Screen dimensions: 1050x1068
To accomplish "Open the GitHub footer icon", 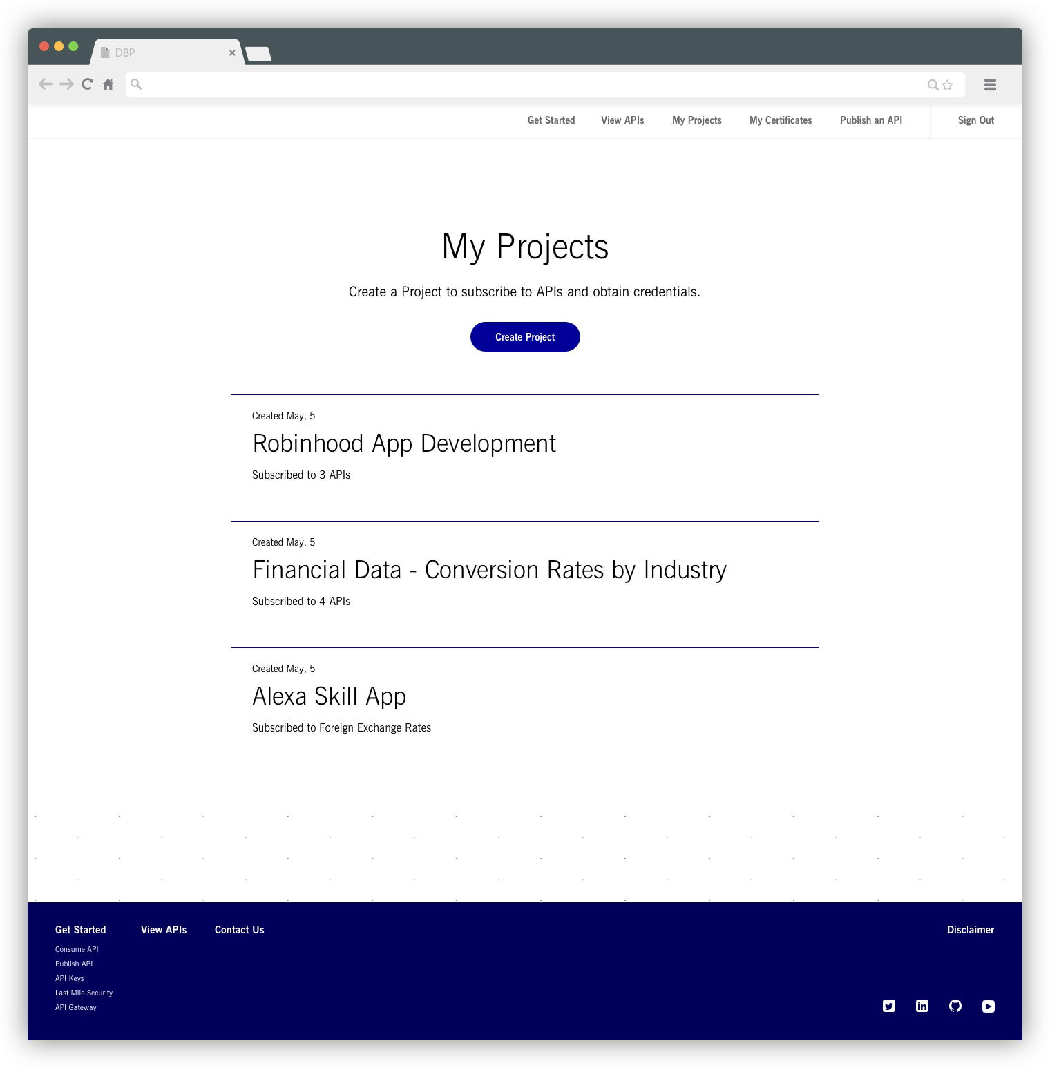I will pos(955,1006).
